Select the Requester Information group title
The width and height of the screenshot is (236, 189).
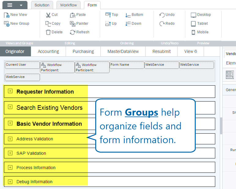[45, 92]
